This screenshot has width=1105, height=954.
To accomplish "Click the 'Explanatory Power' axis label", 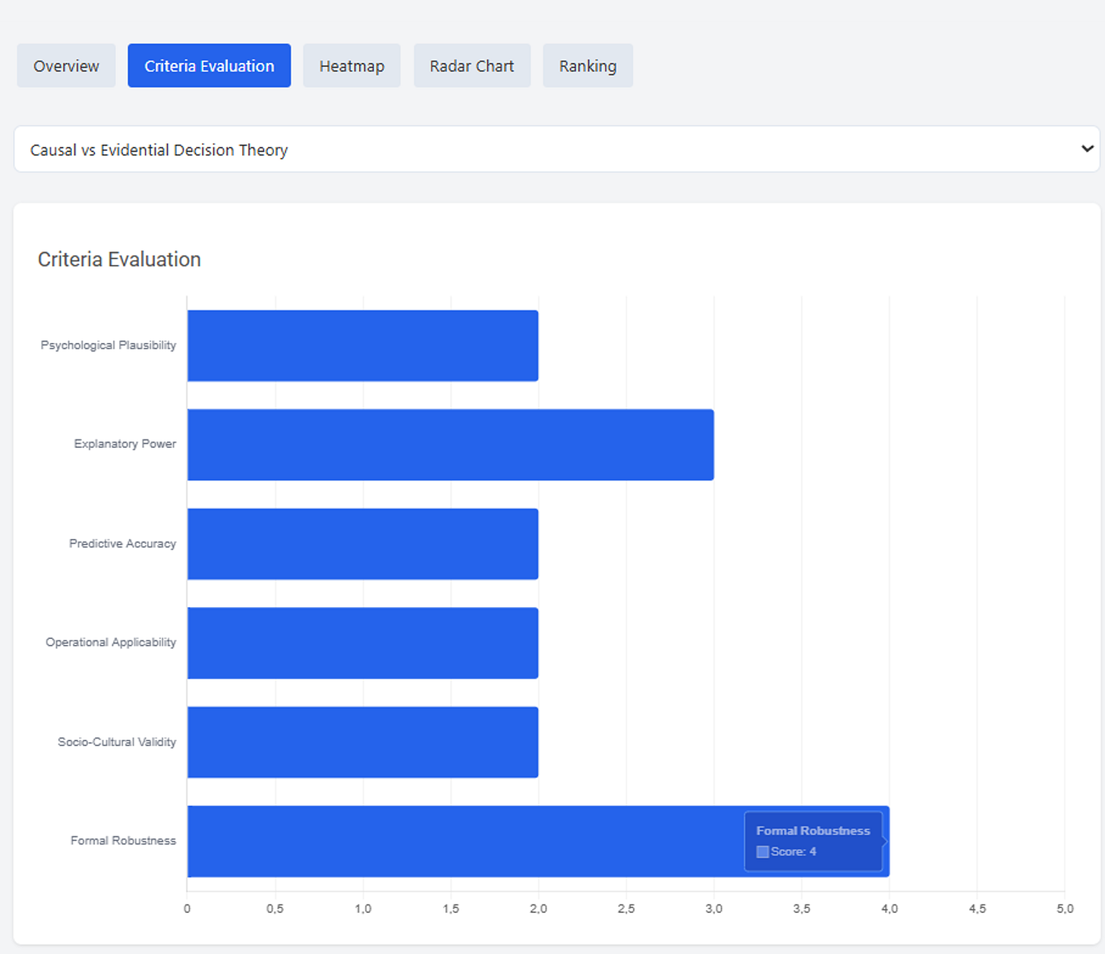I will (125, 444).
